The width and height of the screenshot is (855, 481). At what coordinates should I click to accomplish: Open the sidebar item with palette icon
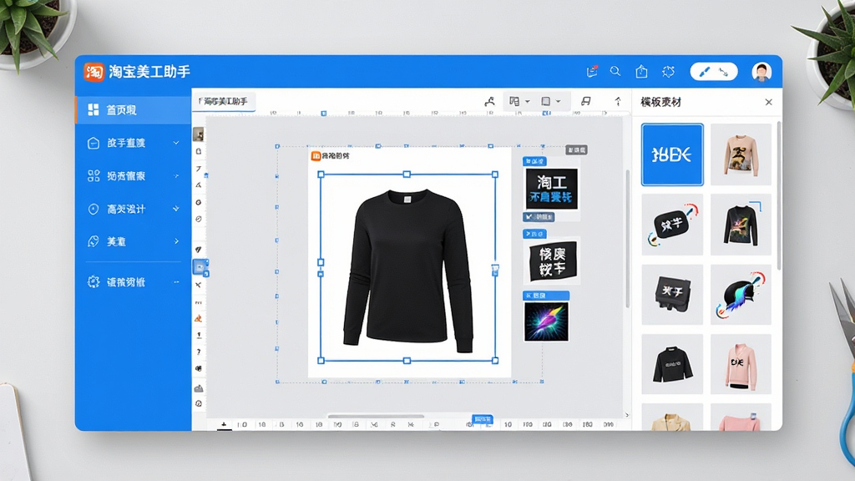click(133, 241)
